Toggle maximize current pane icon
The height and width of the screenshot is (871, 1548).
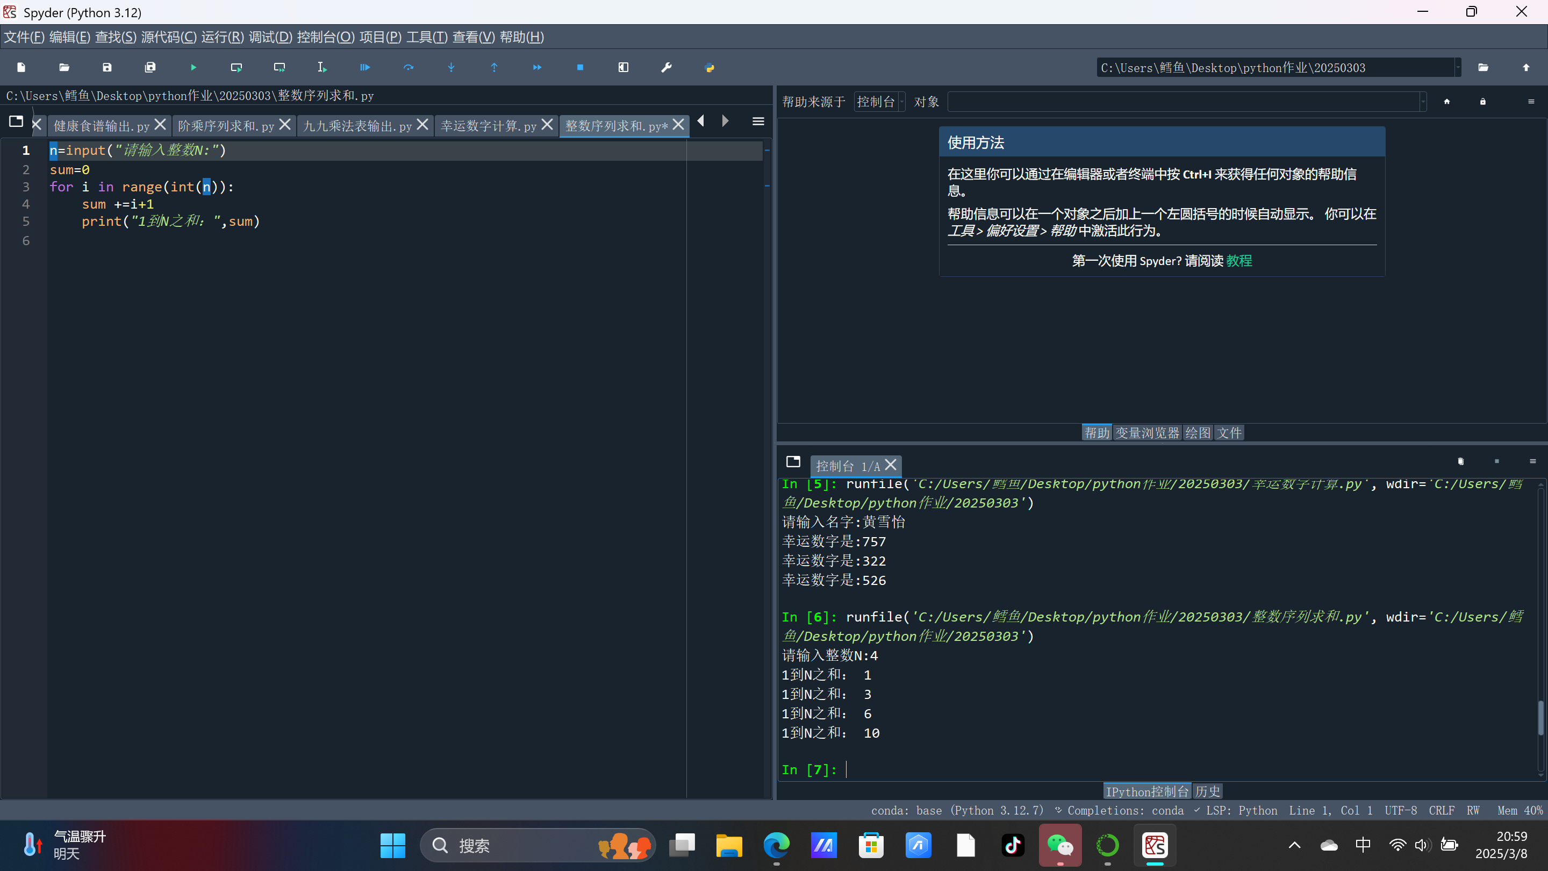(x=623, y=67)
